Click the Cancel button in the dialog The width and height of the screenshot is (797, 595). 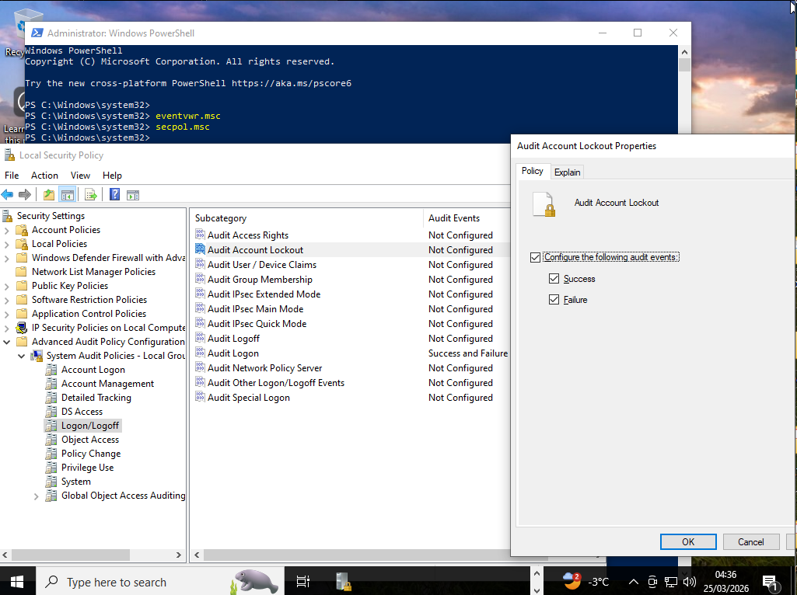(x=750, y=542)
